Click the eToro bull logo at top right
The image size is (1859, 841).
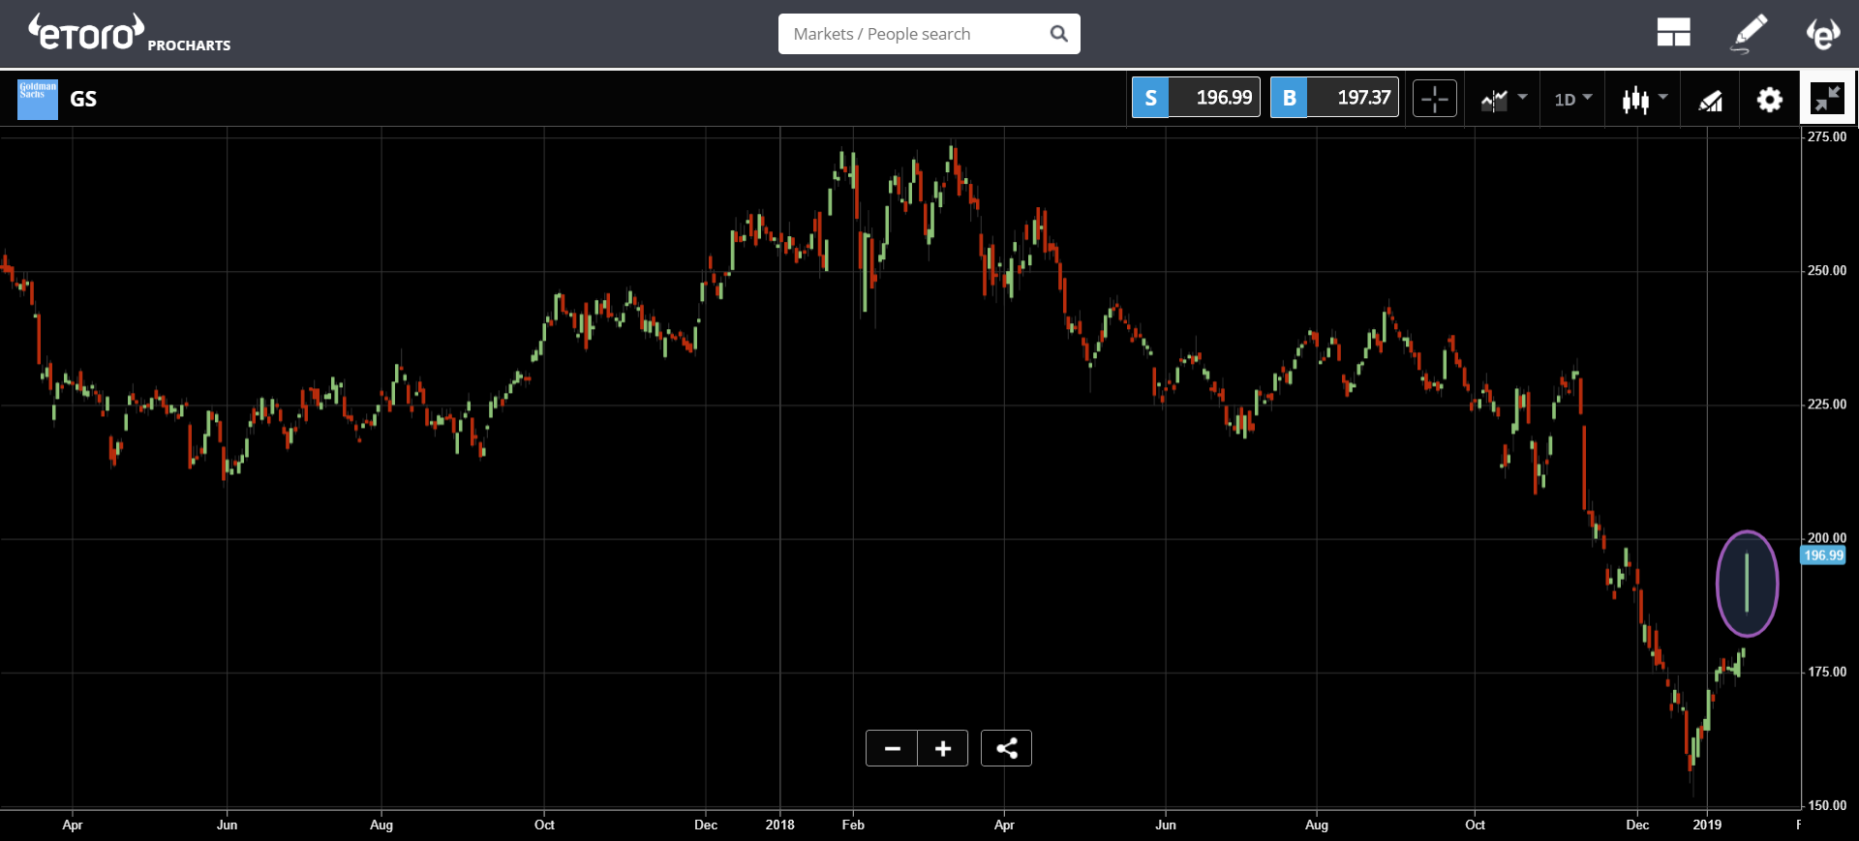1822,33
